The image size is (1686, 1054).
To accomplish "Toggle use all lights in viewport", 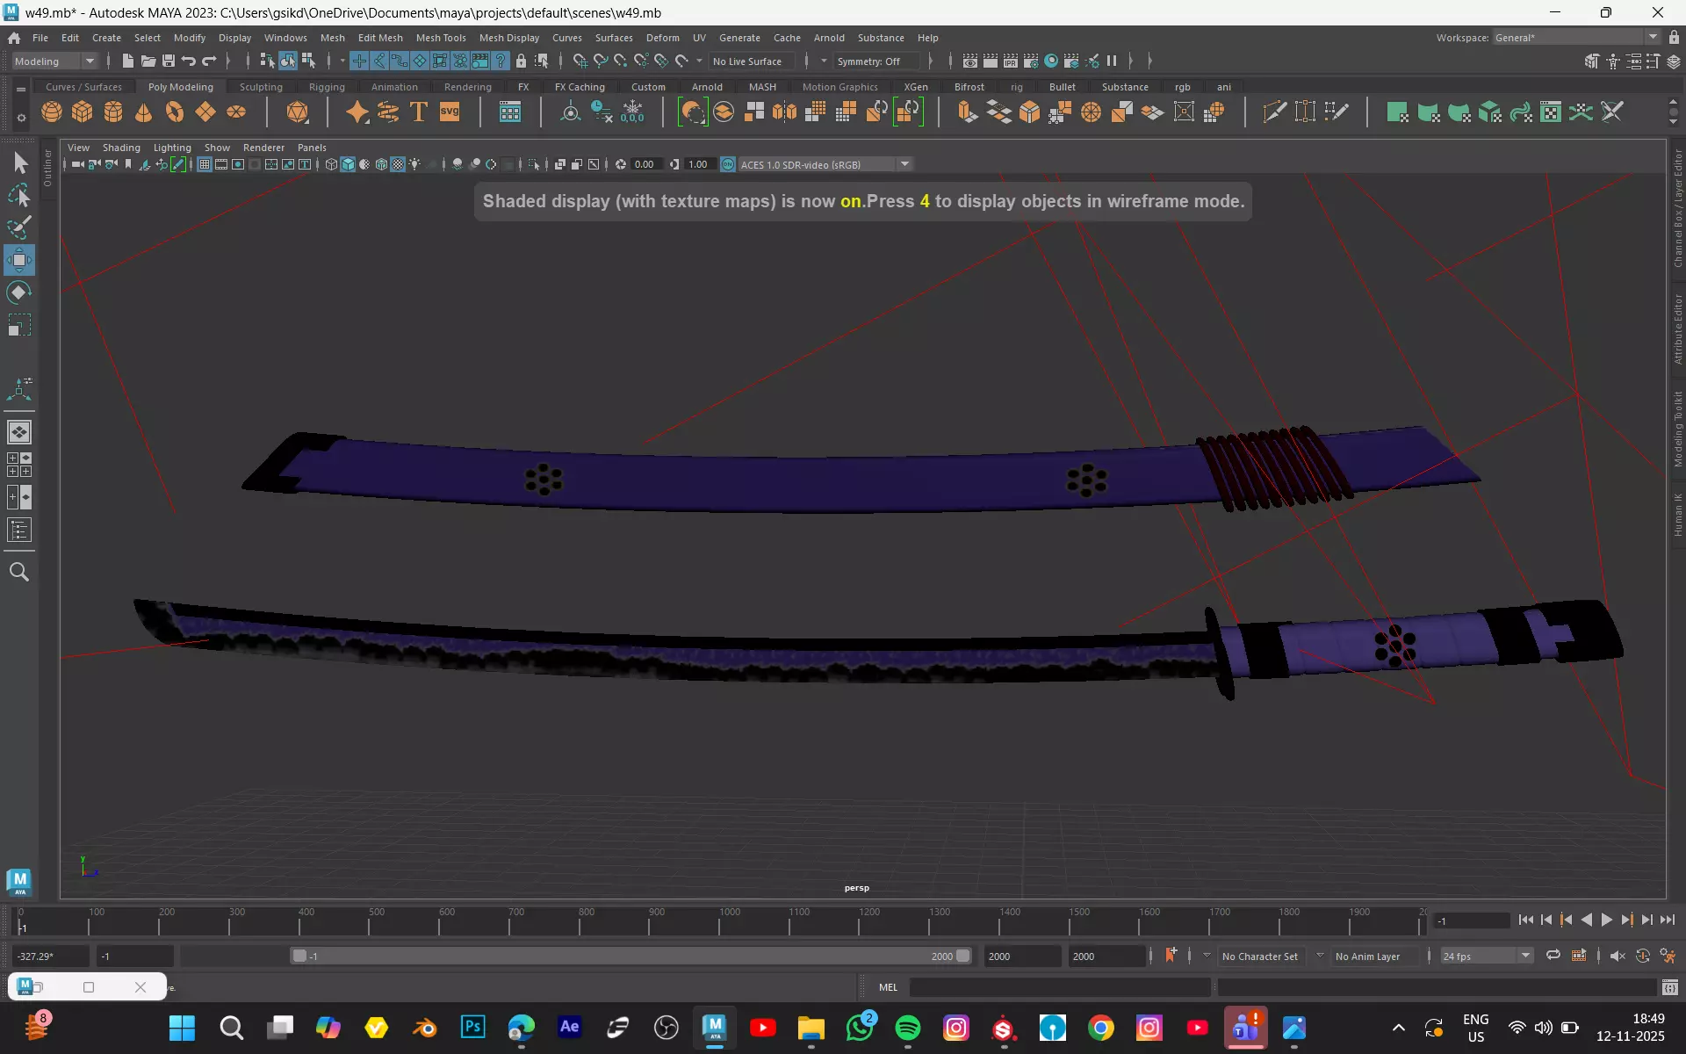I will pos(414,164).
